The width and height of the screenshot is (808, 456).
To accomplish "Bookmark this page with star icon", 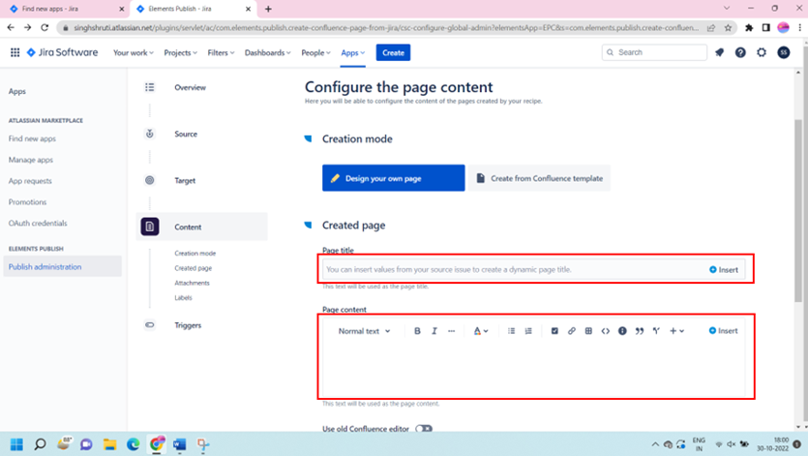I will [728, 28].
